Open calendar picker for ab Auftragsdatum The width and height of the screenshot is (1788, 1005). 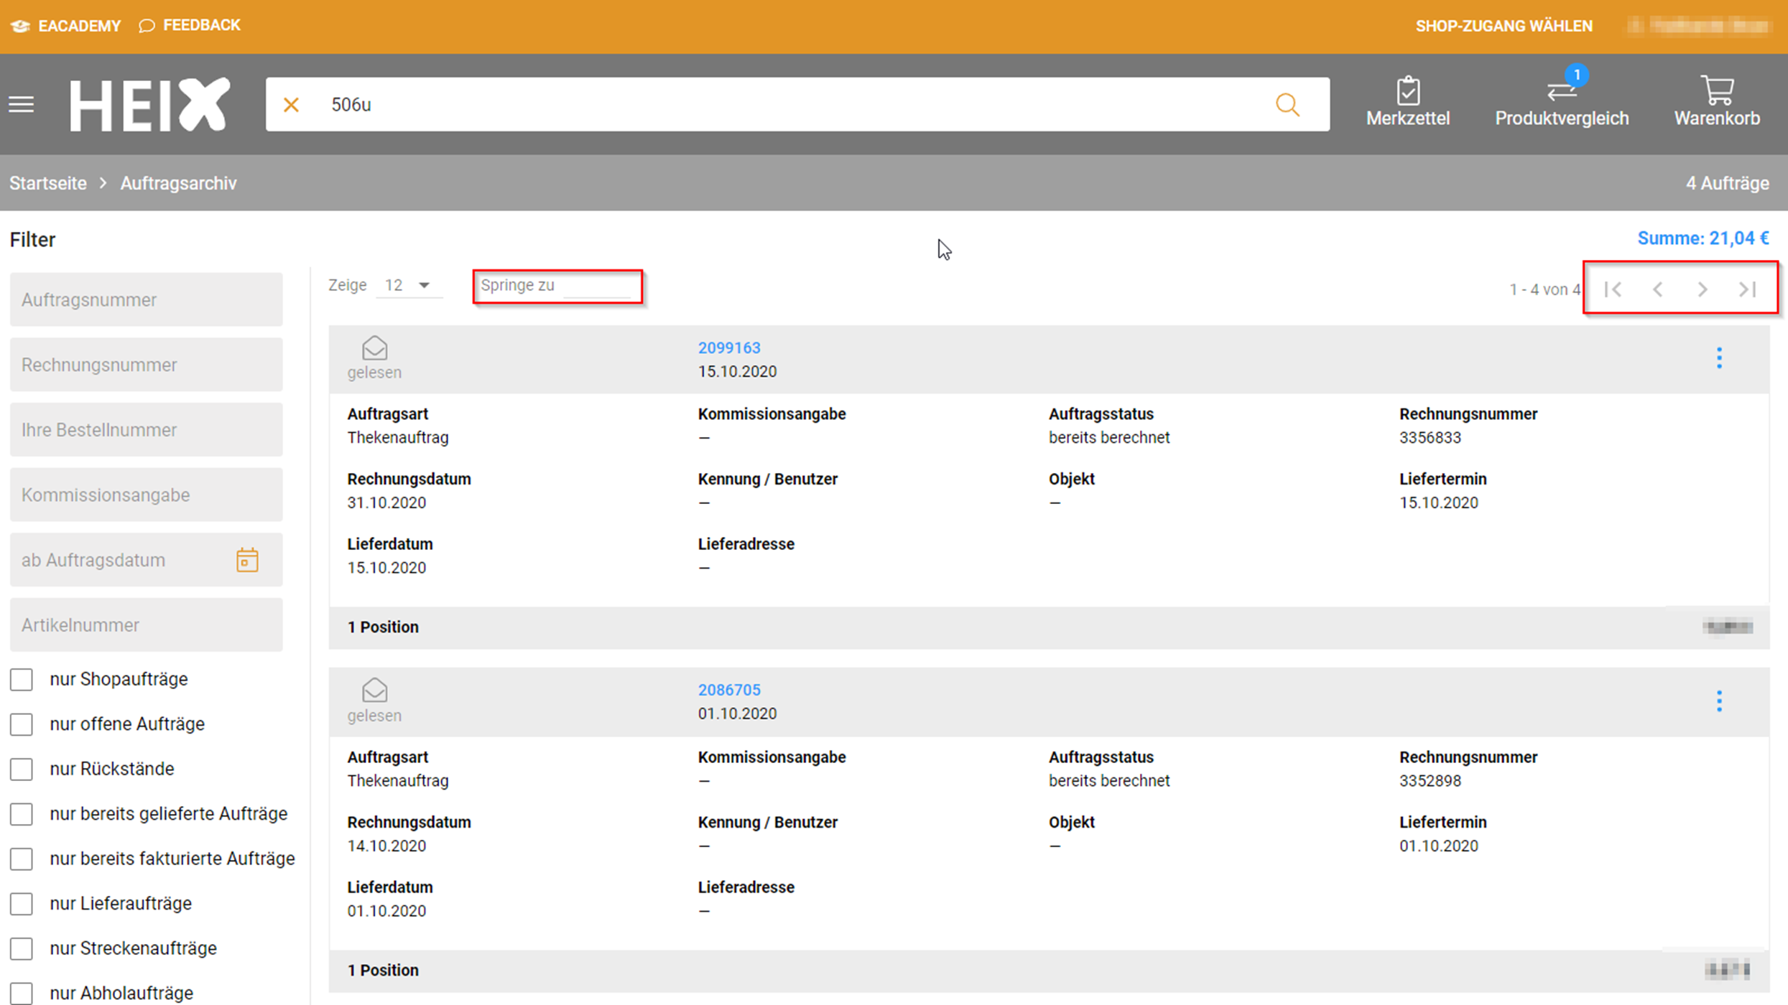[247, 560]
